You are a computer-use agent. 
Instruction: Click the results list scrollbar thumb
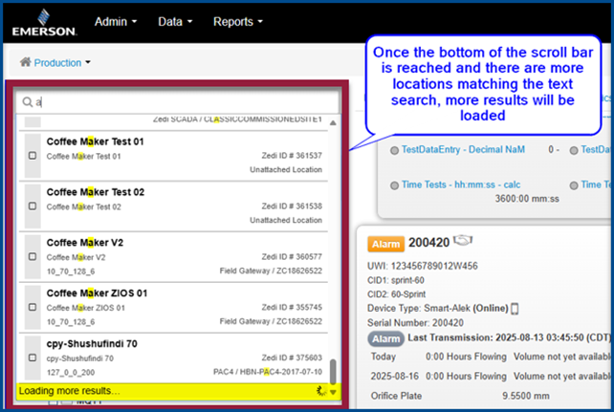point(333,372)
